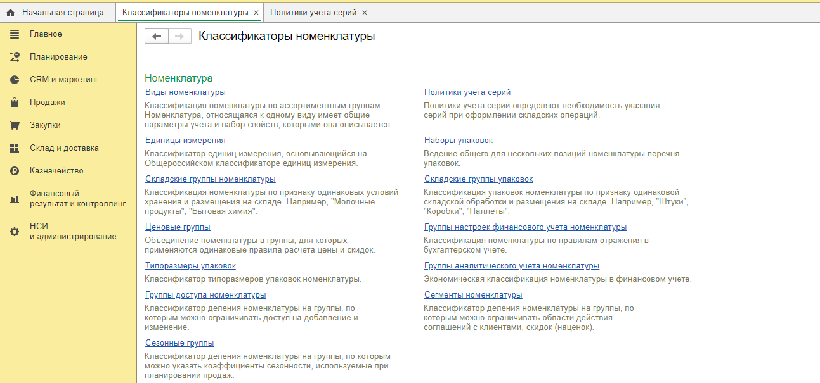Click the Финансовый результат bar chart icon
The height and width of the screenshot is (383, 820).
[x=15, y=199]
